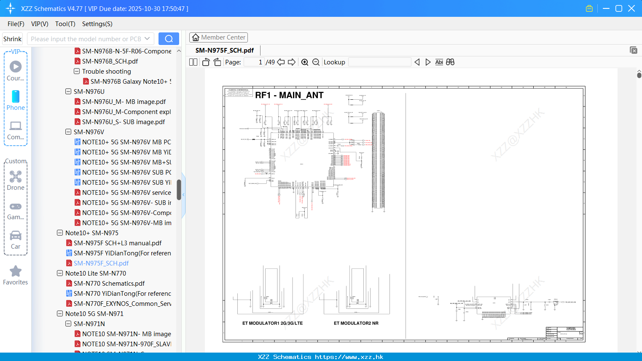The height and width of the screenshot is (361, 642).
Task: Select the SM-N975F_SCH.pdf document tab
Action: [225, 50]
